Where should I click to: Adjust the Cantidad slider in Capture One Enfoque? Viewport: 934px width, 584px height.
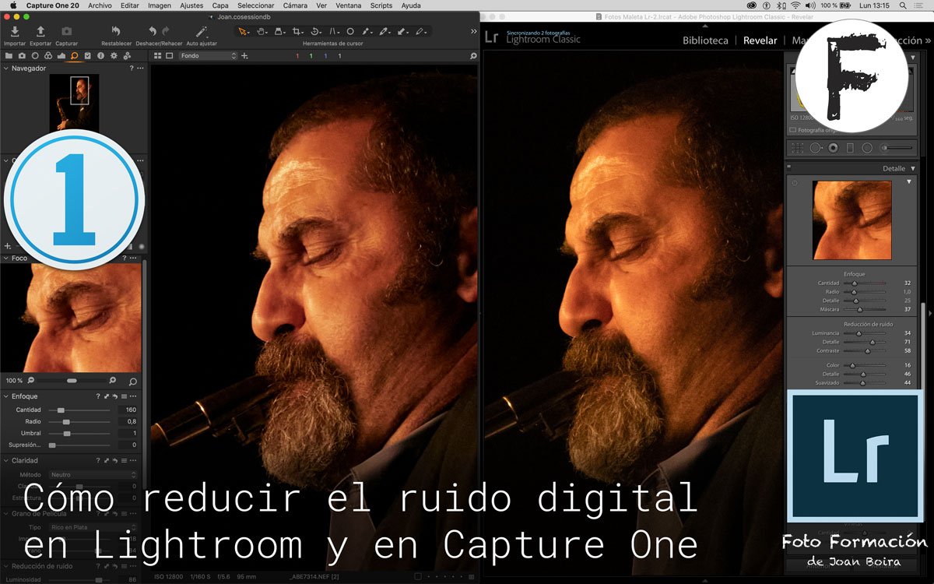[61, 410]
